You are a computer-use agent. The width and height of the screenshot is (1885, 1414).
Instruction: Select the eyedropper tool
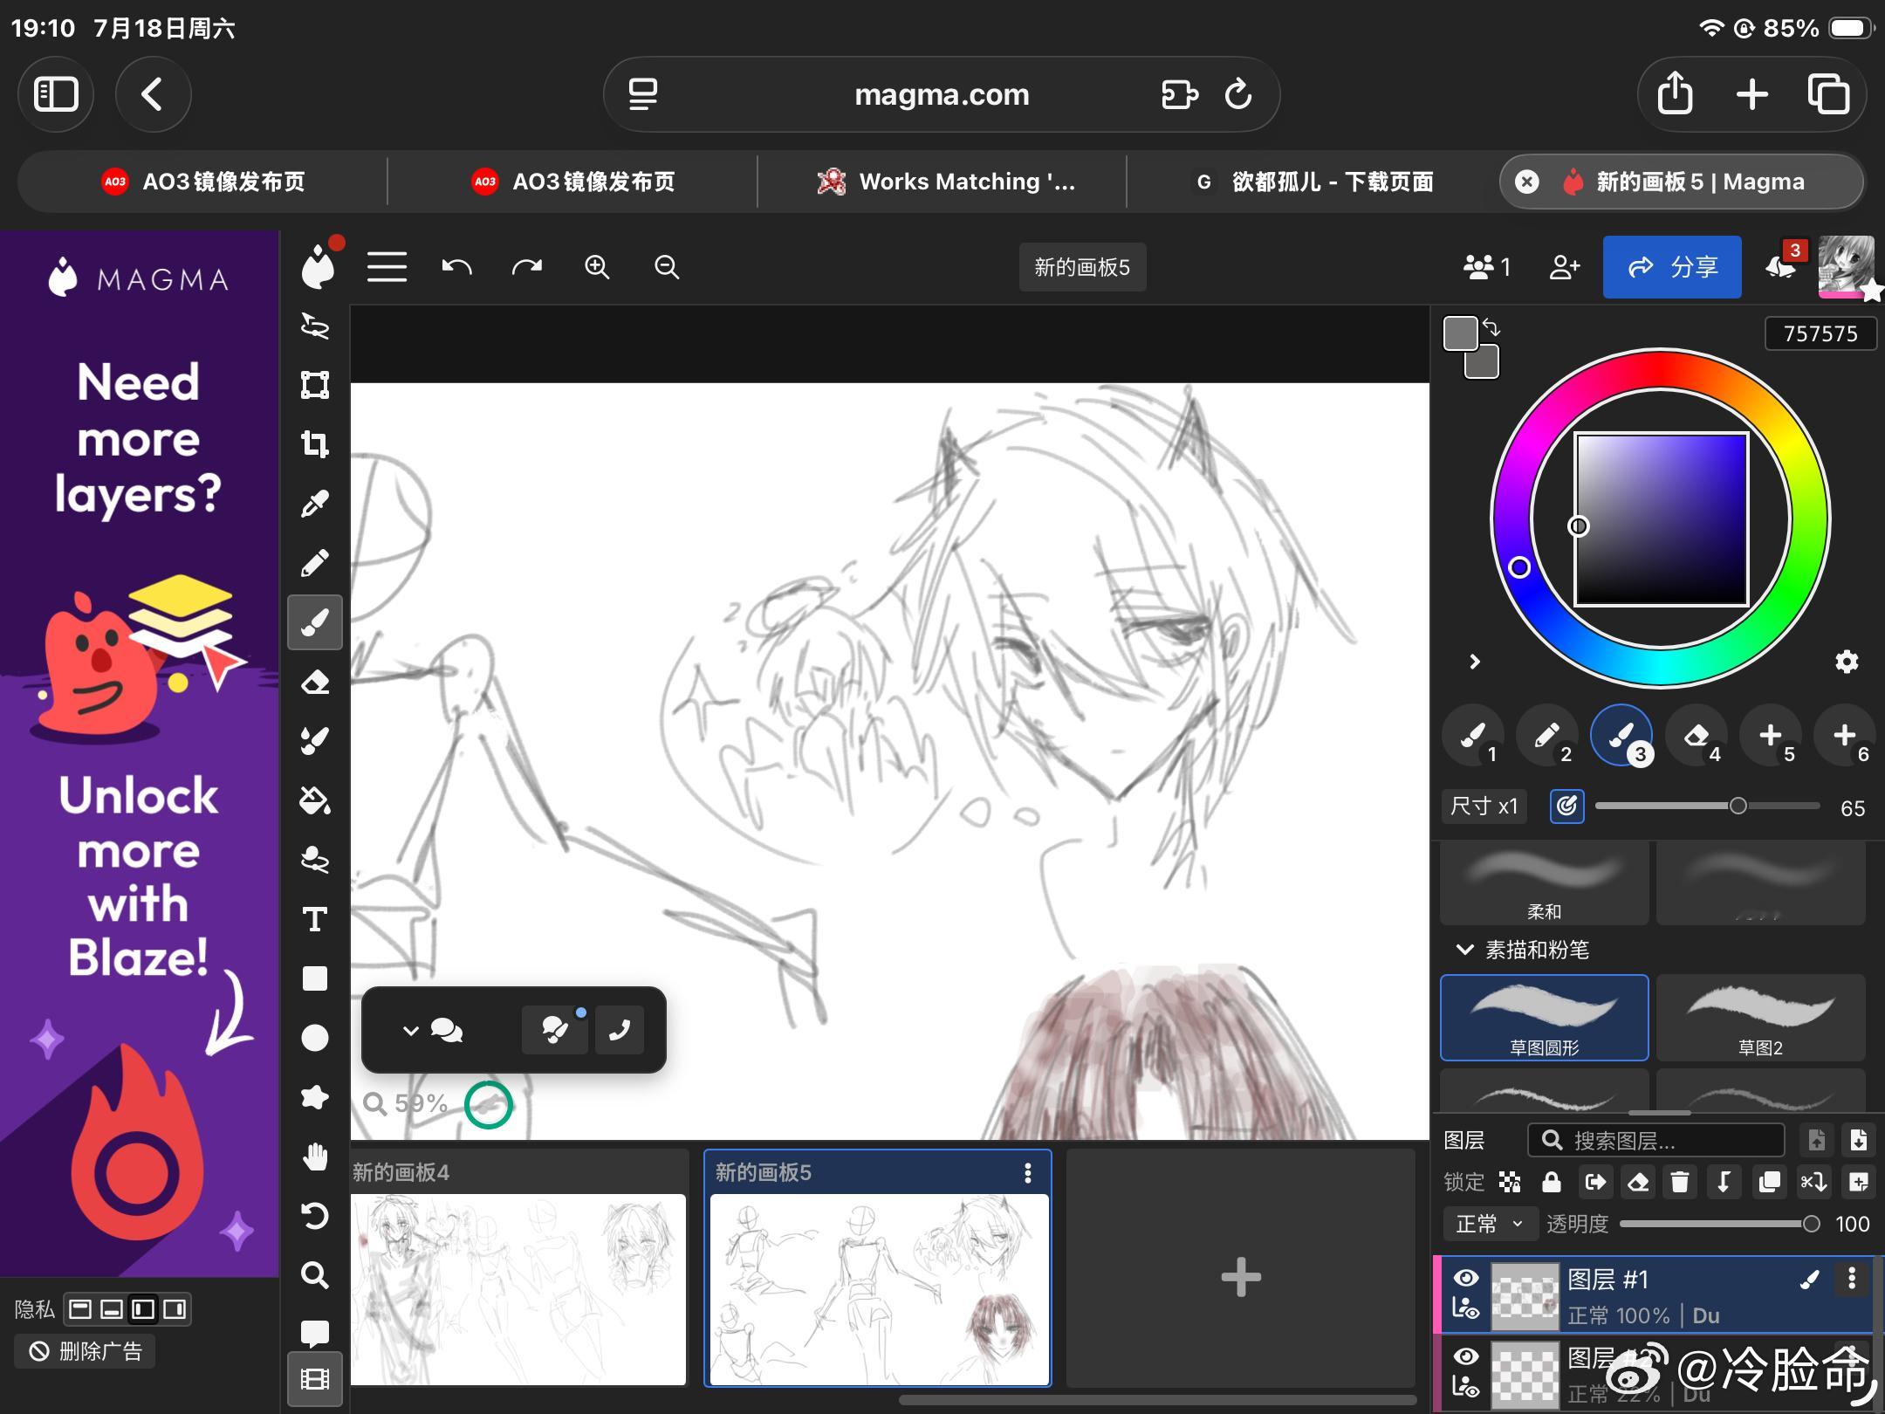click(x=315, y=504)
